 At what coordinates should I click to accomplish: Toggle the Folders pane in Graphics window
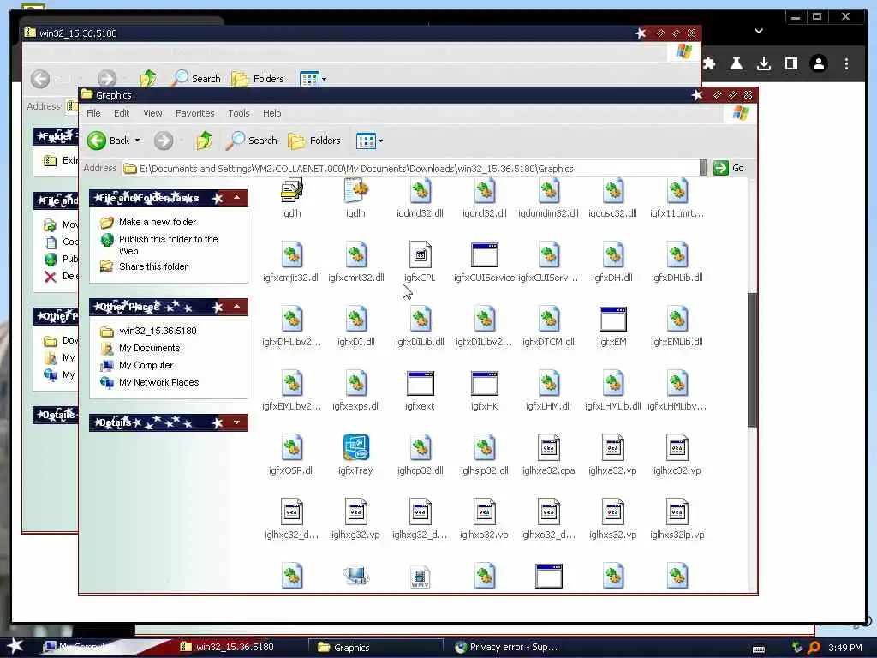(314, 141)
